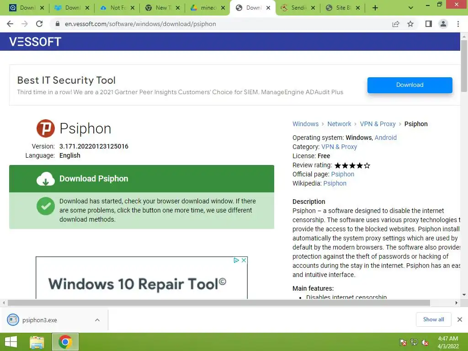Expand psiphon3.exe download options chevron
Viewport: 468px width, 351px height.
click(97, 320)
